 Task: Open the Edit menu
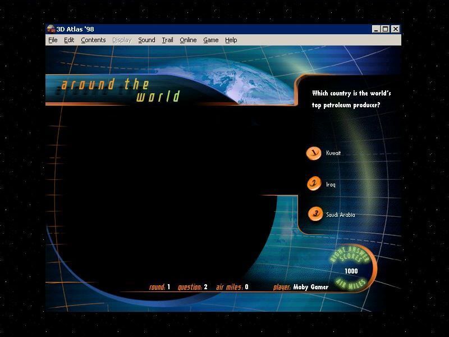coord(69,40)
